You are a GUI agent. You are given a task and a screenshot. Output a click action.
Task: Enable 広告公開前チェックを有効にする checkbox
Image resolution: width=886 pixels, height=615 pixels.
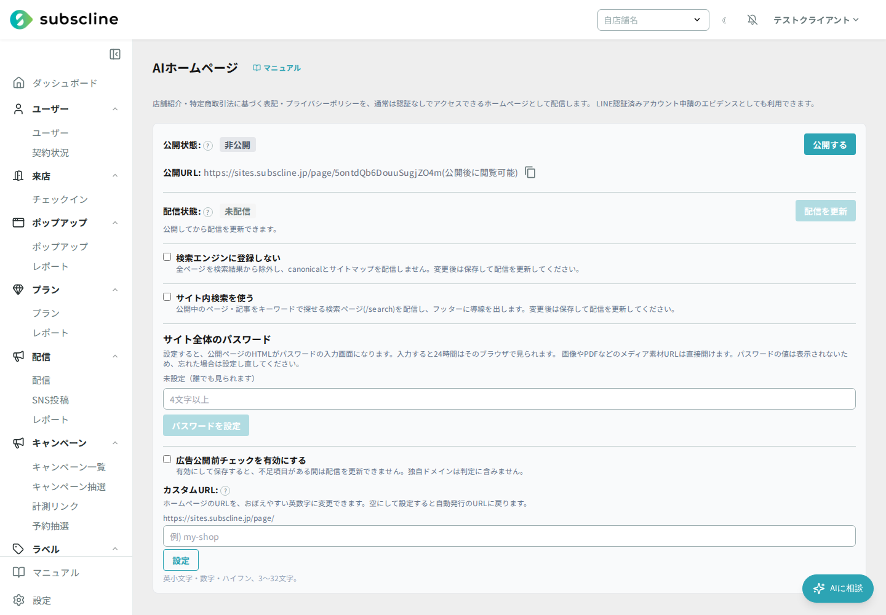tap(167, 459)
